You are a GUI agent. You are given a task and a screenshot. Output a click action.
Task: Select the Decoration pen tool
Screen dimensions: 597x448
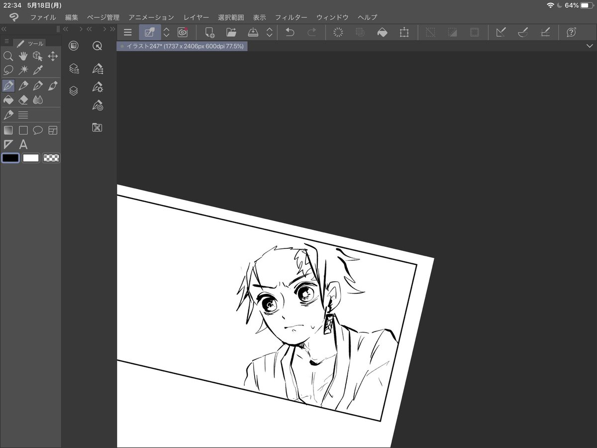point(8,115)
